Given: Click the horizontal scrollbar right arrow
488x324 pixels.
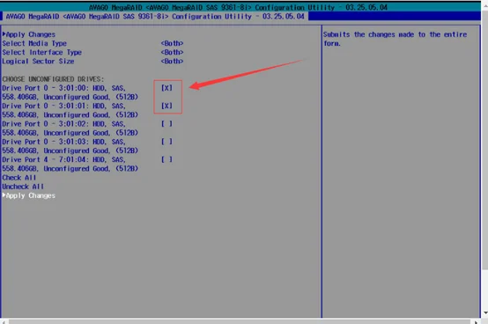Looking at the screenshot, I should (x=476, y=322).
